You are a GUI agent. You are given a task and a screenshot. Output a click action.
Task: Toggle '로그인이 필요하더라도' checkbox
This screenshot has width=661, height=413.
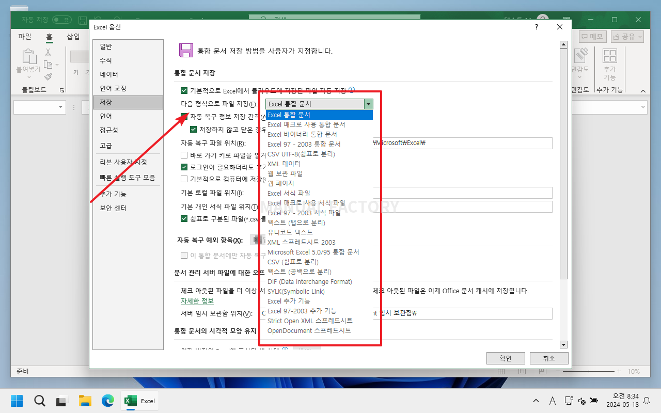(184, 167)
